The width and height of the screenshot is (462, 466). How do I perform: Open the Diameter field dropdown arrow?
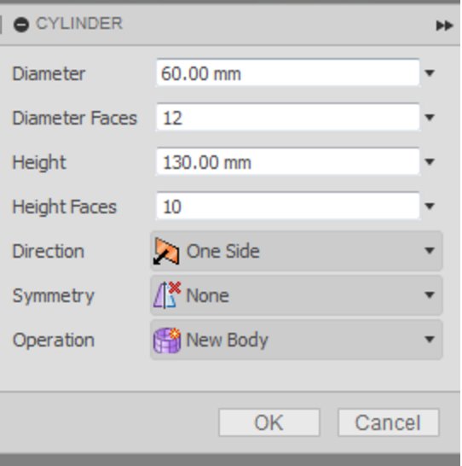pyautogui.click(x=430, y=73)
